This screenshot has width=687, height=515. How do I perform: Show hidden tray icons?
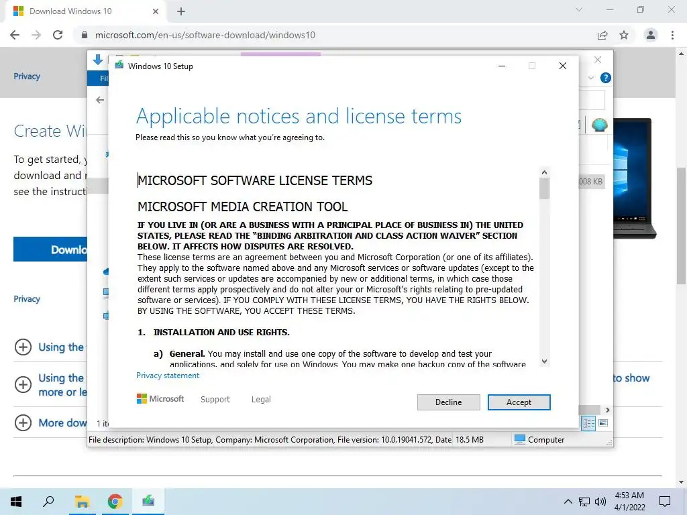pos(568,502)
